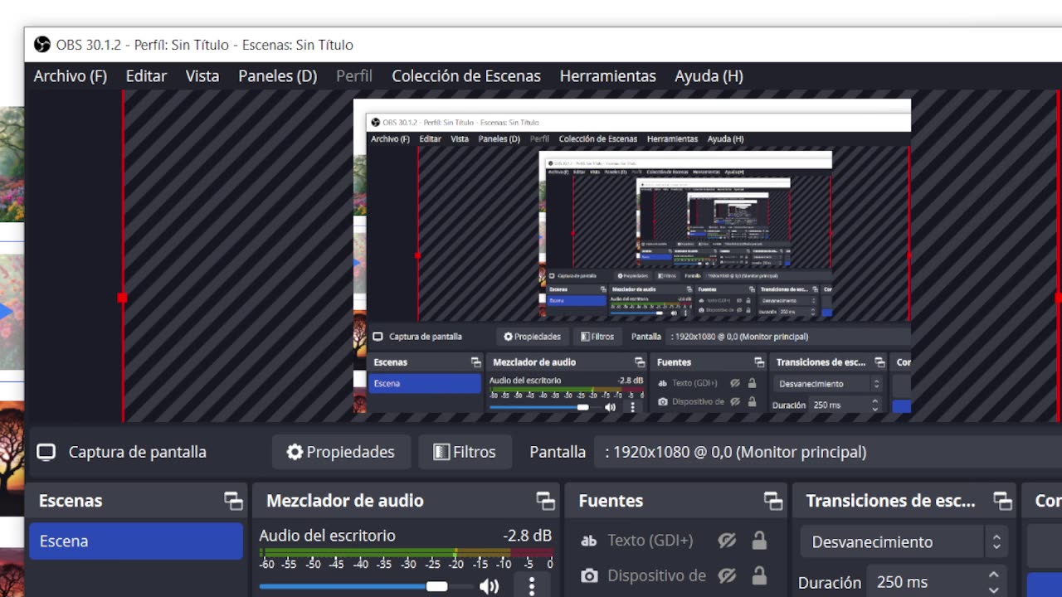Click the Pantalla label in source toolbar
The image size is (1062, 597).
pyautogui.click(x=558, y=452)
